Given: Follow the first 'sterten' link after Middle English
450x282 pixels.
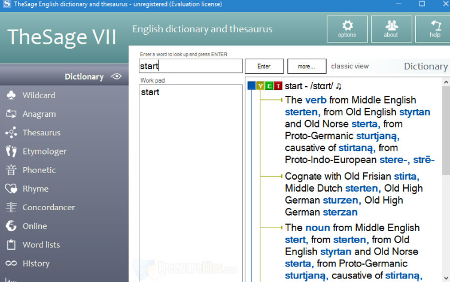Looking at the screenshot, I should pyautogui.click(x=302, y=112).
